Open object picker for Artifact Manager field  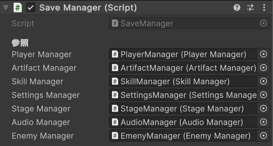263,68
